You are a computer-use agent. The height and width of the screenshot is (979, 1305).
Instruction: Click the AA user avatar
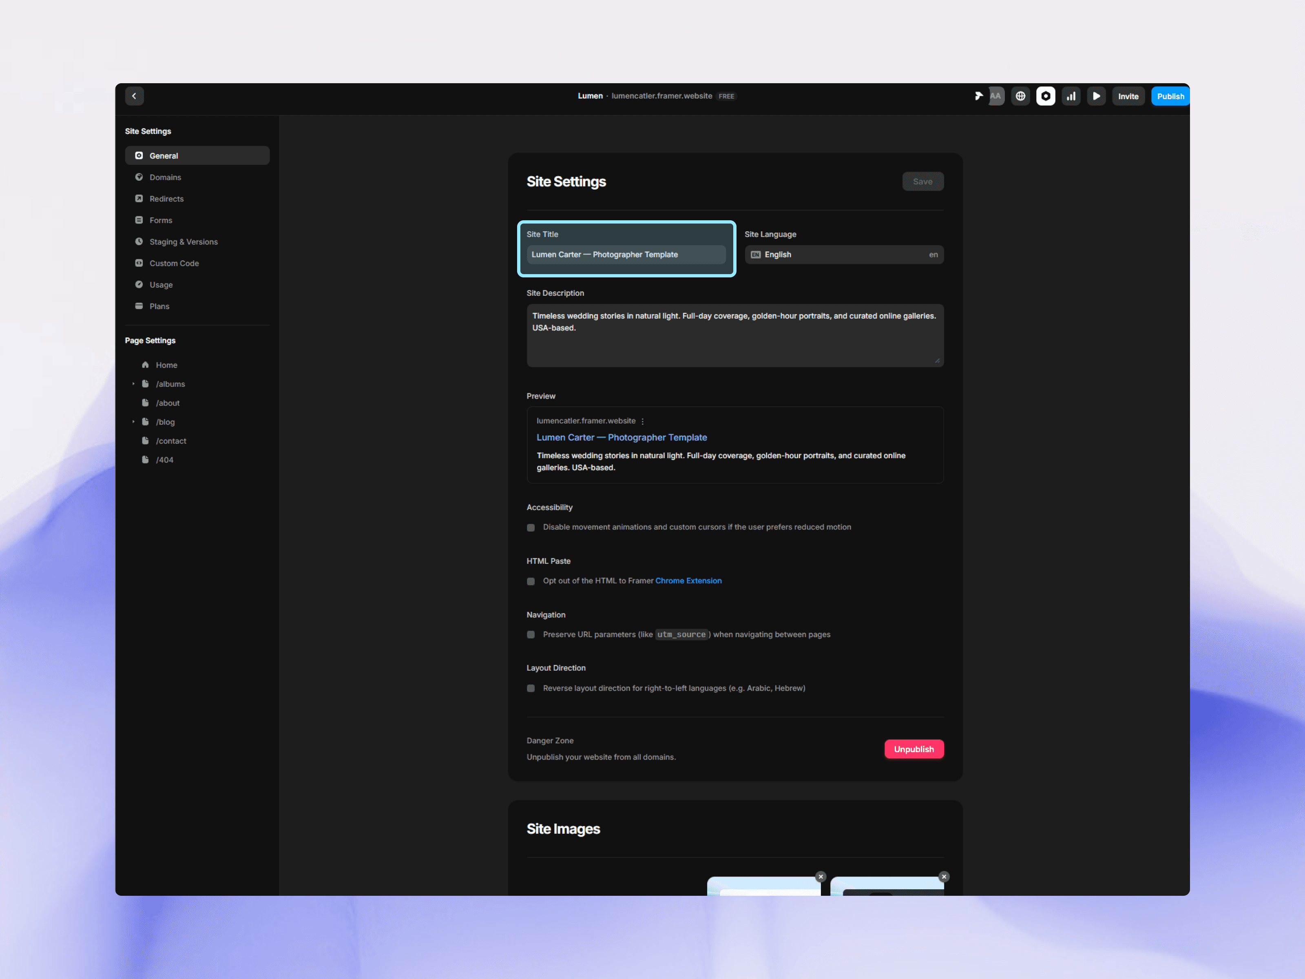click(996, 96)
